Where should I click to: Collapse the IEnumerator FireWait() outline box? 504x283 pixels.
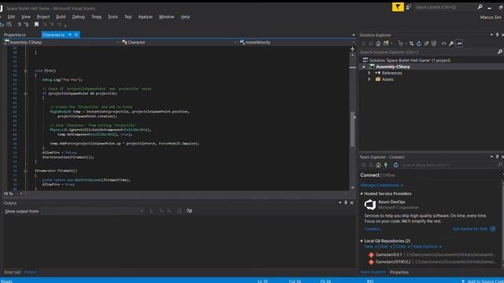(x=25, y=171)
